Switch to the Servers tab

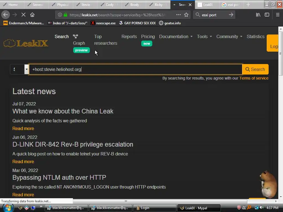click(x=36, y=4)
